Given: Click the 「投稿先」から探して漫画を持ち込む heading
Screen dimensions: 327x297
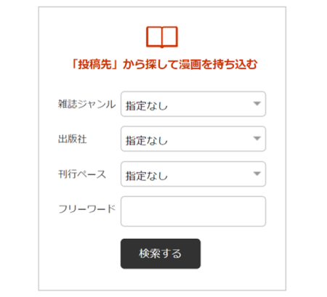Looking at the screenshot, I should (x=164, y=65).
